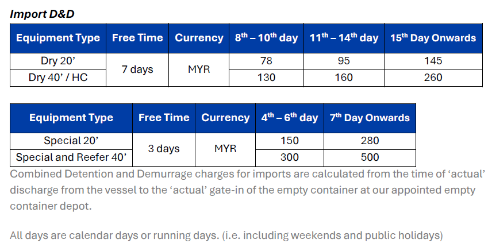Select the 160 rate cell
The width and height of the screenshot is (492, 251).
(x=344, y=78)
